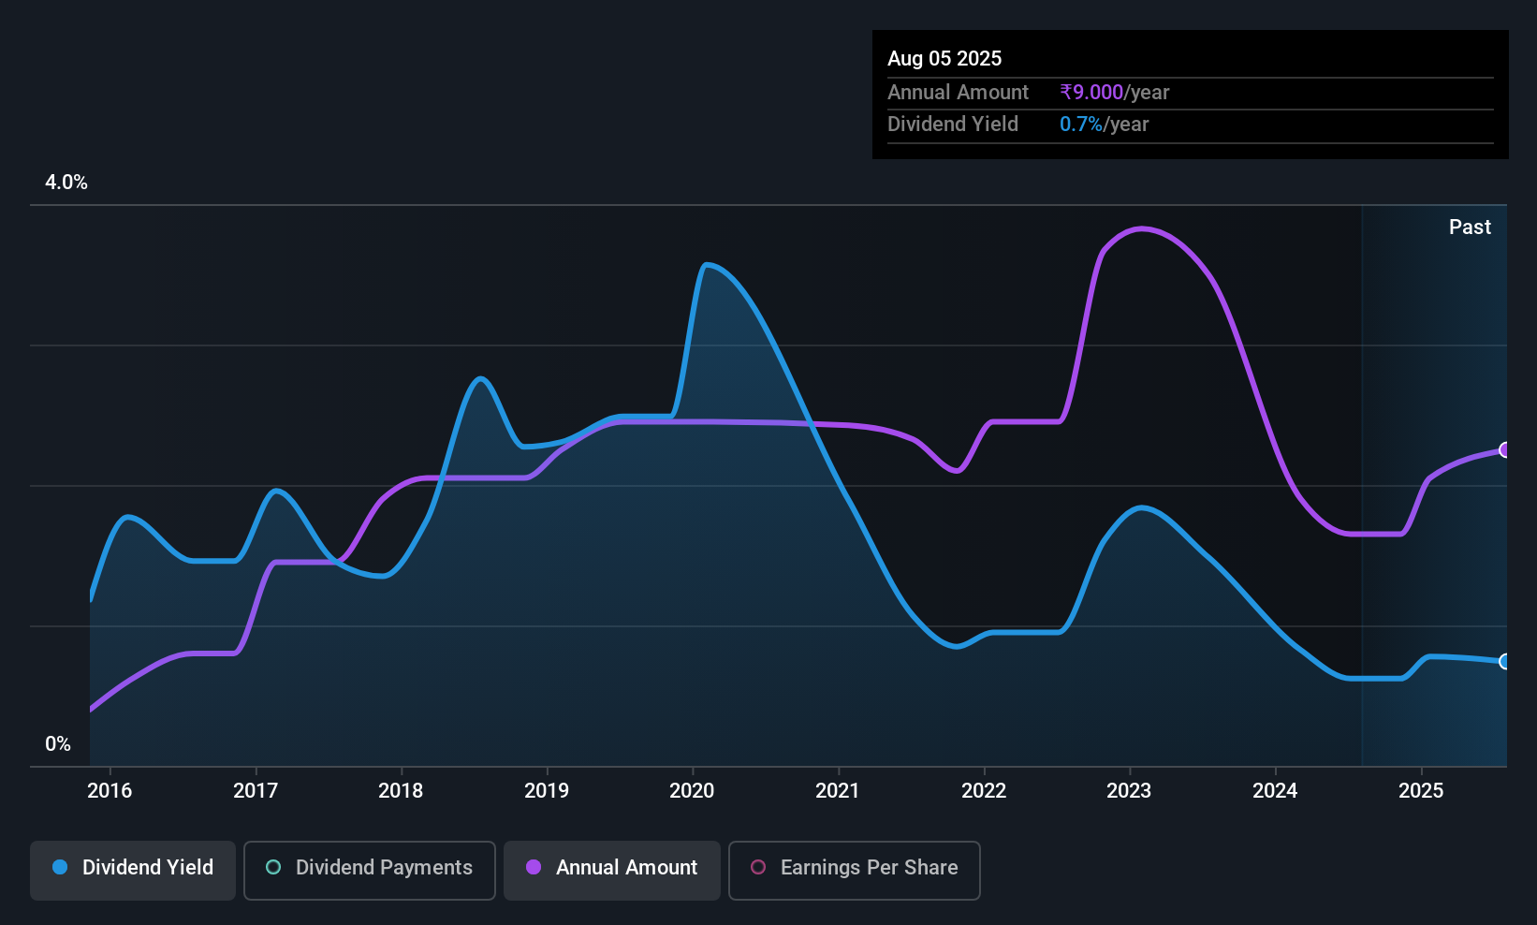Click the Aug 05 2025 tooltip date
The height and width of the screenshot is (925, 1537).
point(944,59)
